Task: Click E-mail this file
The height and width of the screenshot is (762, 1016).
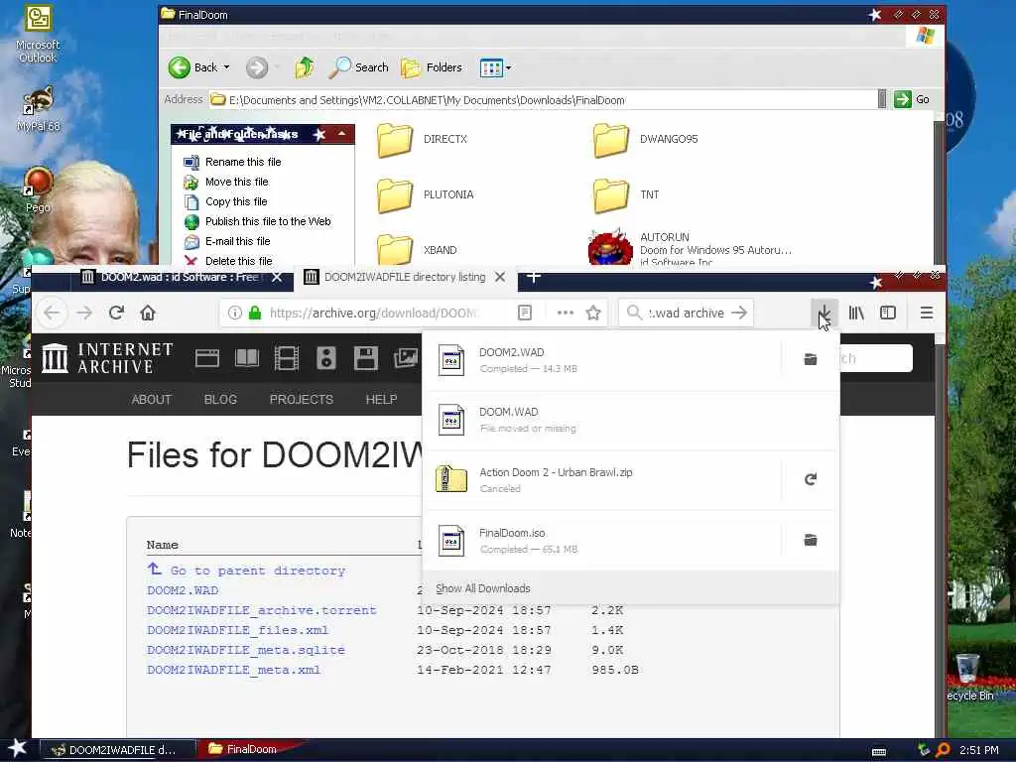Action: coord(238,241)
